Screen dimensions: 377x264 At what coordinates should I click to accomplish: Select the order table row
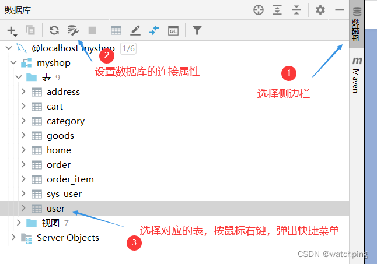point(174,165)
